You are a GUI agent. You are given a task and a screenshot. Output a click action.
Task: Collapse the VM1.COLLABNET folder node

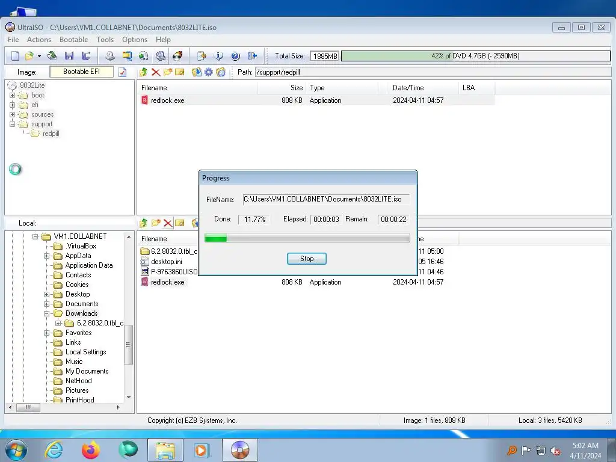coord(35,236)
